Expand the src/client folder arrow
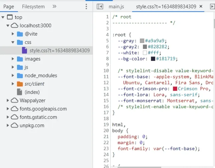215x168 pixels. click(x=13, y=84)
